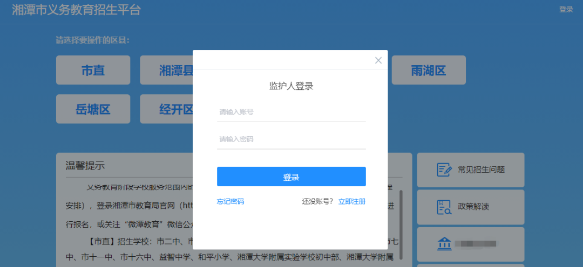The width and height of the screenshot is (583, 267).
Task: Select the 经开区 district button
Action: point(167,109)
